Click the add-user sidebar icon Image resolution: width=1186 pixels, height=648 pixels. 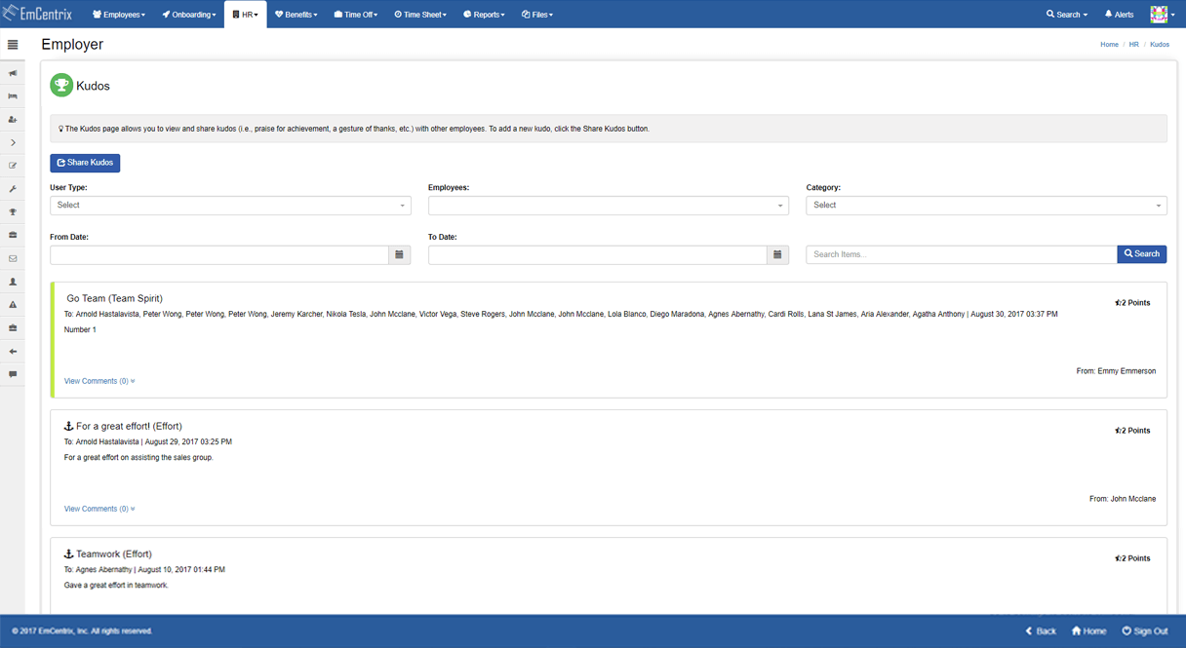coord(13,120)
